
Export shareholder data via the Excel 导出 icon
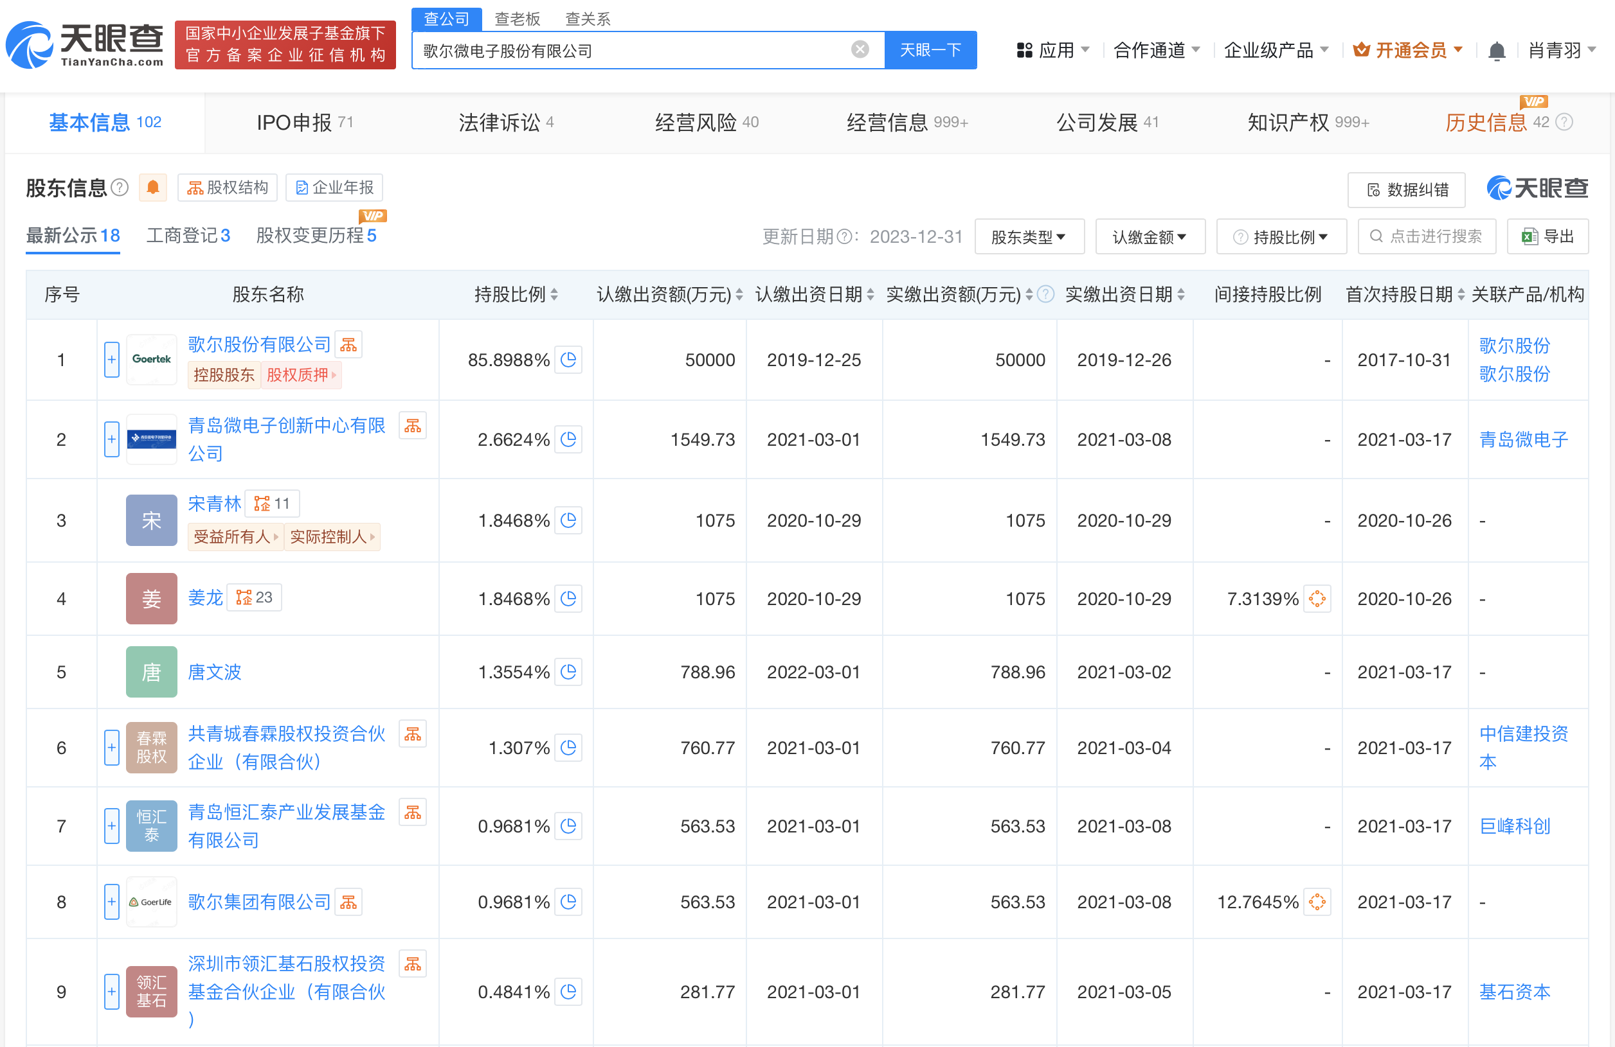pyautogui.click(x=1547, y=236)
